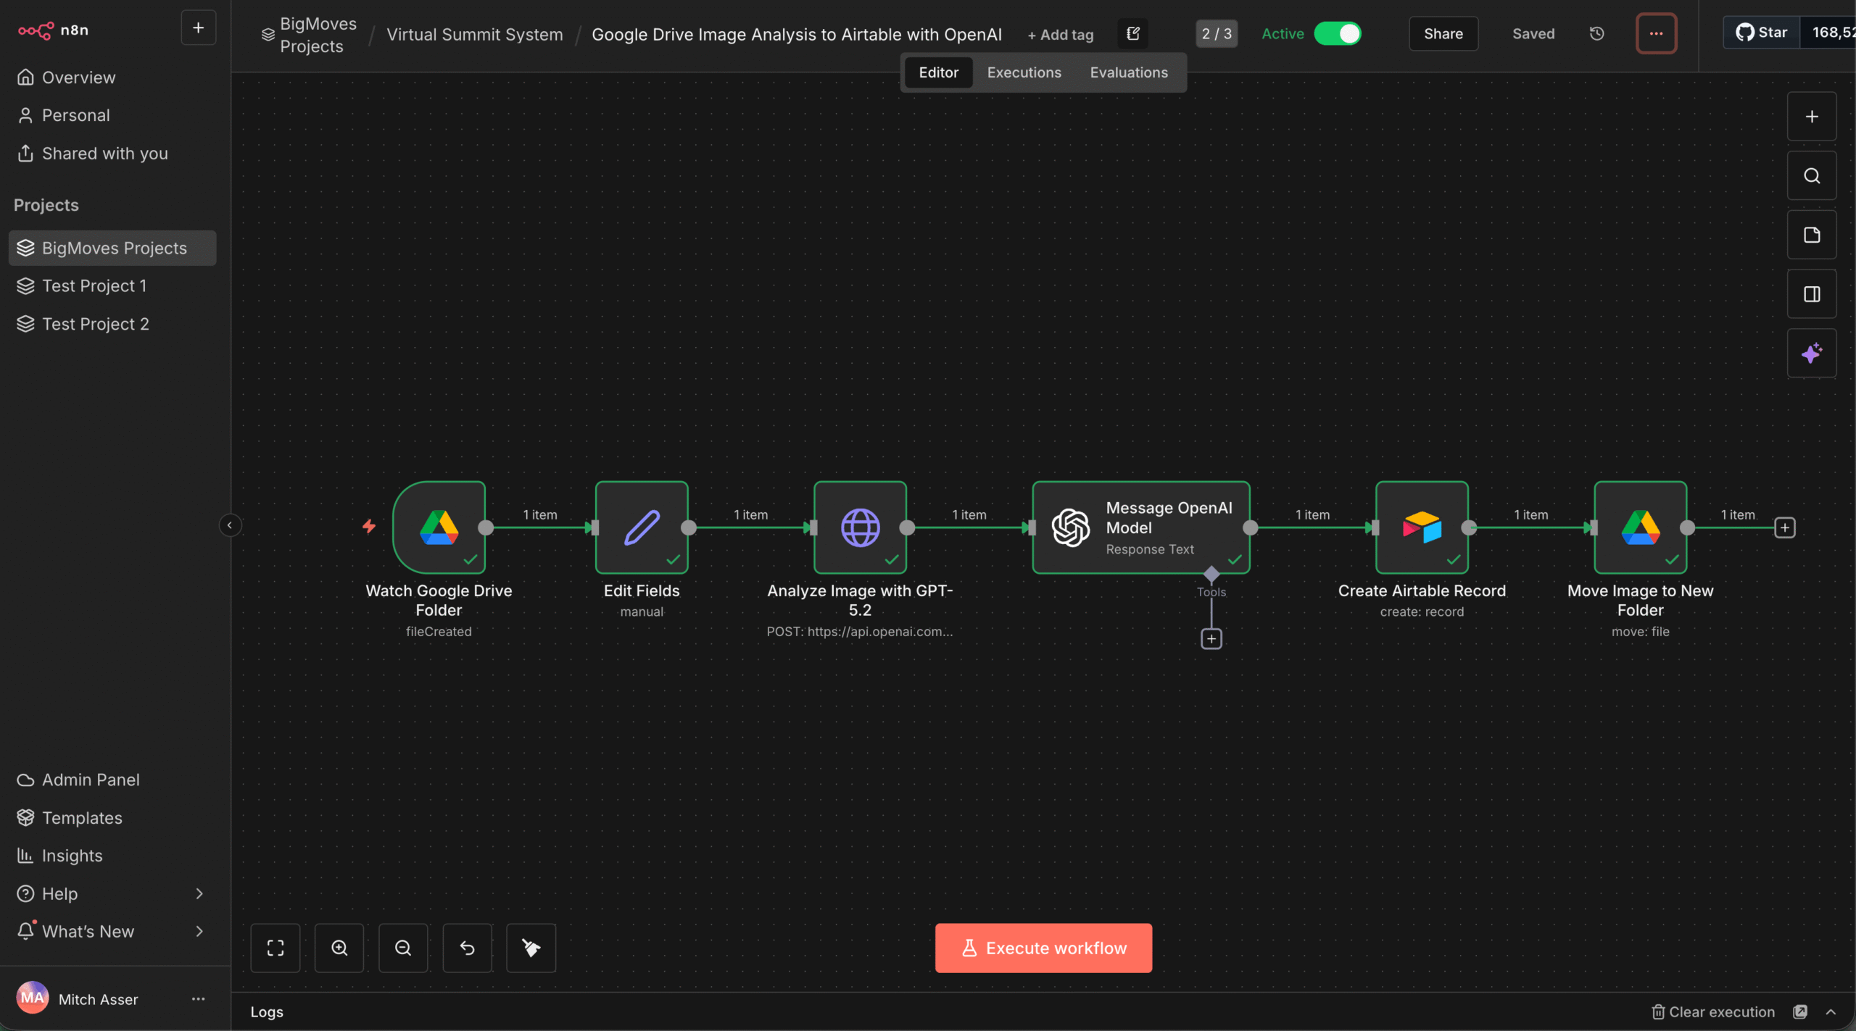Open the AI assistant sparkle icon
Screen dimensions: 1856x1031
(x=1811, y=354)
